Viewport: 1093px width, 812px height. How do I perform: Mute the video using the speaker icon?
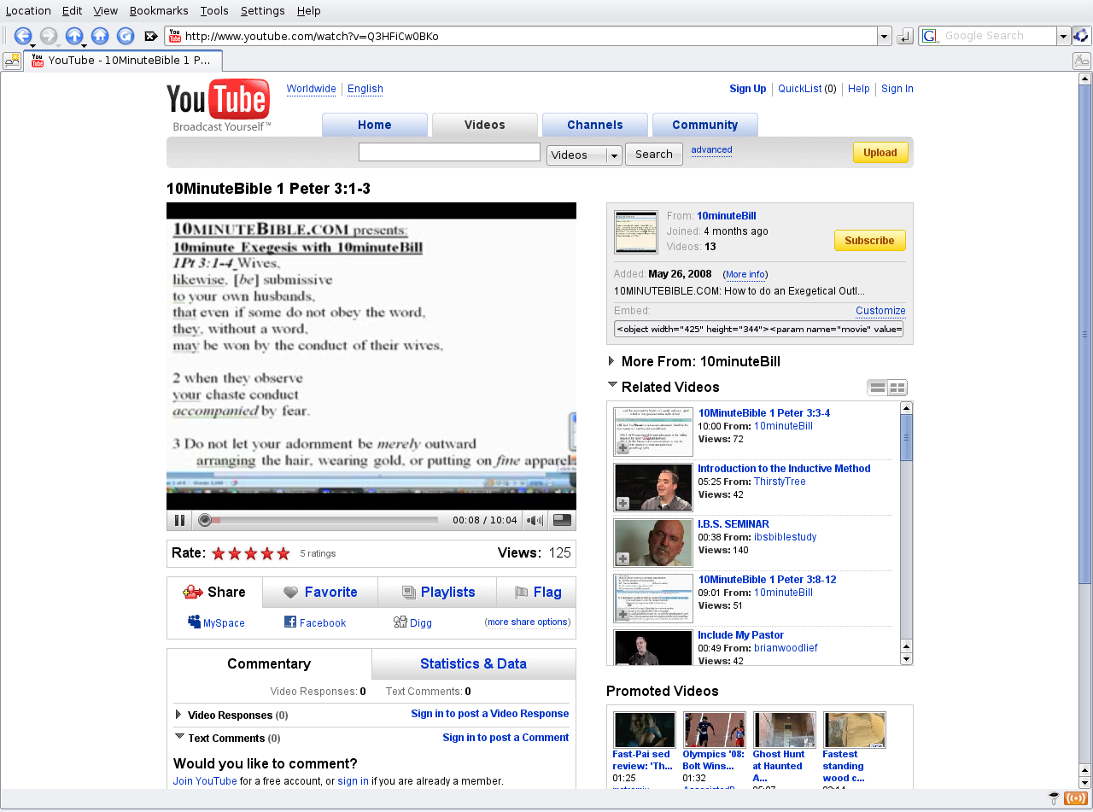tap(535, 520)
